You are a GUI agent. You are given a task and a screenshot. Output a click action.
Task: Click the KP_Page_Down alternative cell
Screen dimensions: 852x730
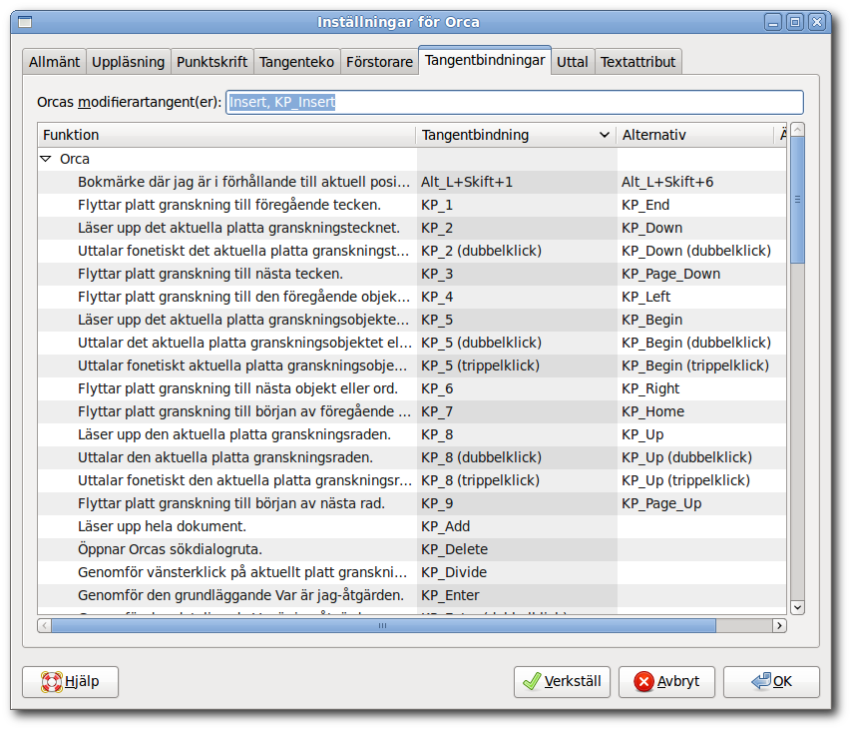[x=701, y=274]
